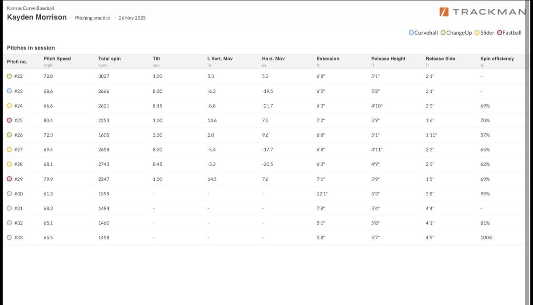The width and height of the screenshot is (533, 305).
Task: Click the session date 26 Nov 2025
Action: pyautogui.click(x=132, y=18)
